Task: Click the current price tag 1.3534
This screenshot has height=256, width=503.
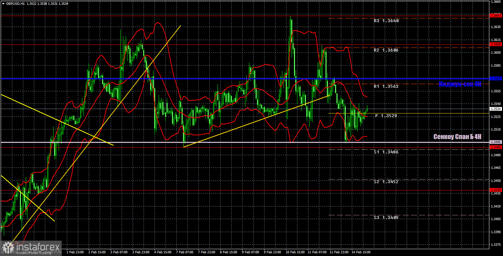Action: pos(496,109)
